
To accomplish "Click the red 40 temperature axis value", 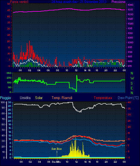I will point(129,102).
